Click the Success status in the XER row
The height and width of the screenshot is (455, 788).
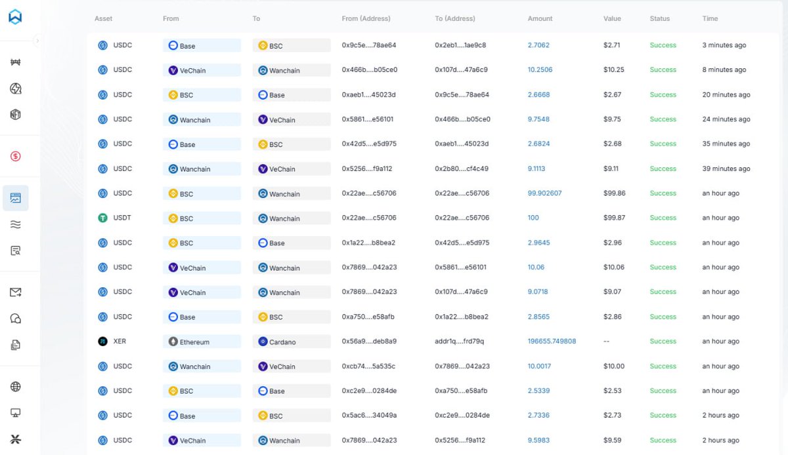click(663, 341)
